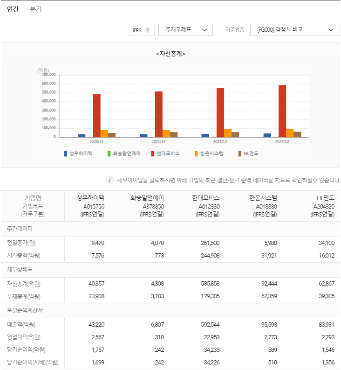
Task: Click the 당기순이익(억원) row label
Action: (x=26, y=350)
